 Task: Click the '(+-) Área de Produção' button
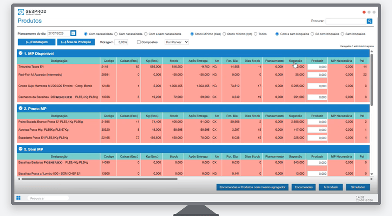76,42
